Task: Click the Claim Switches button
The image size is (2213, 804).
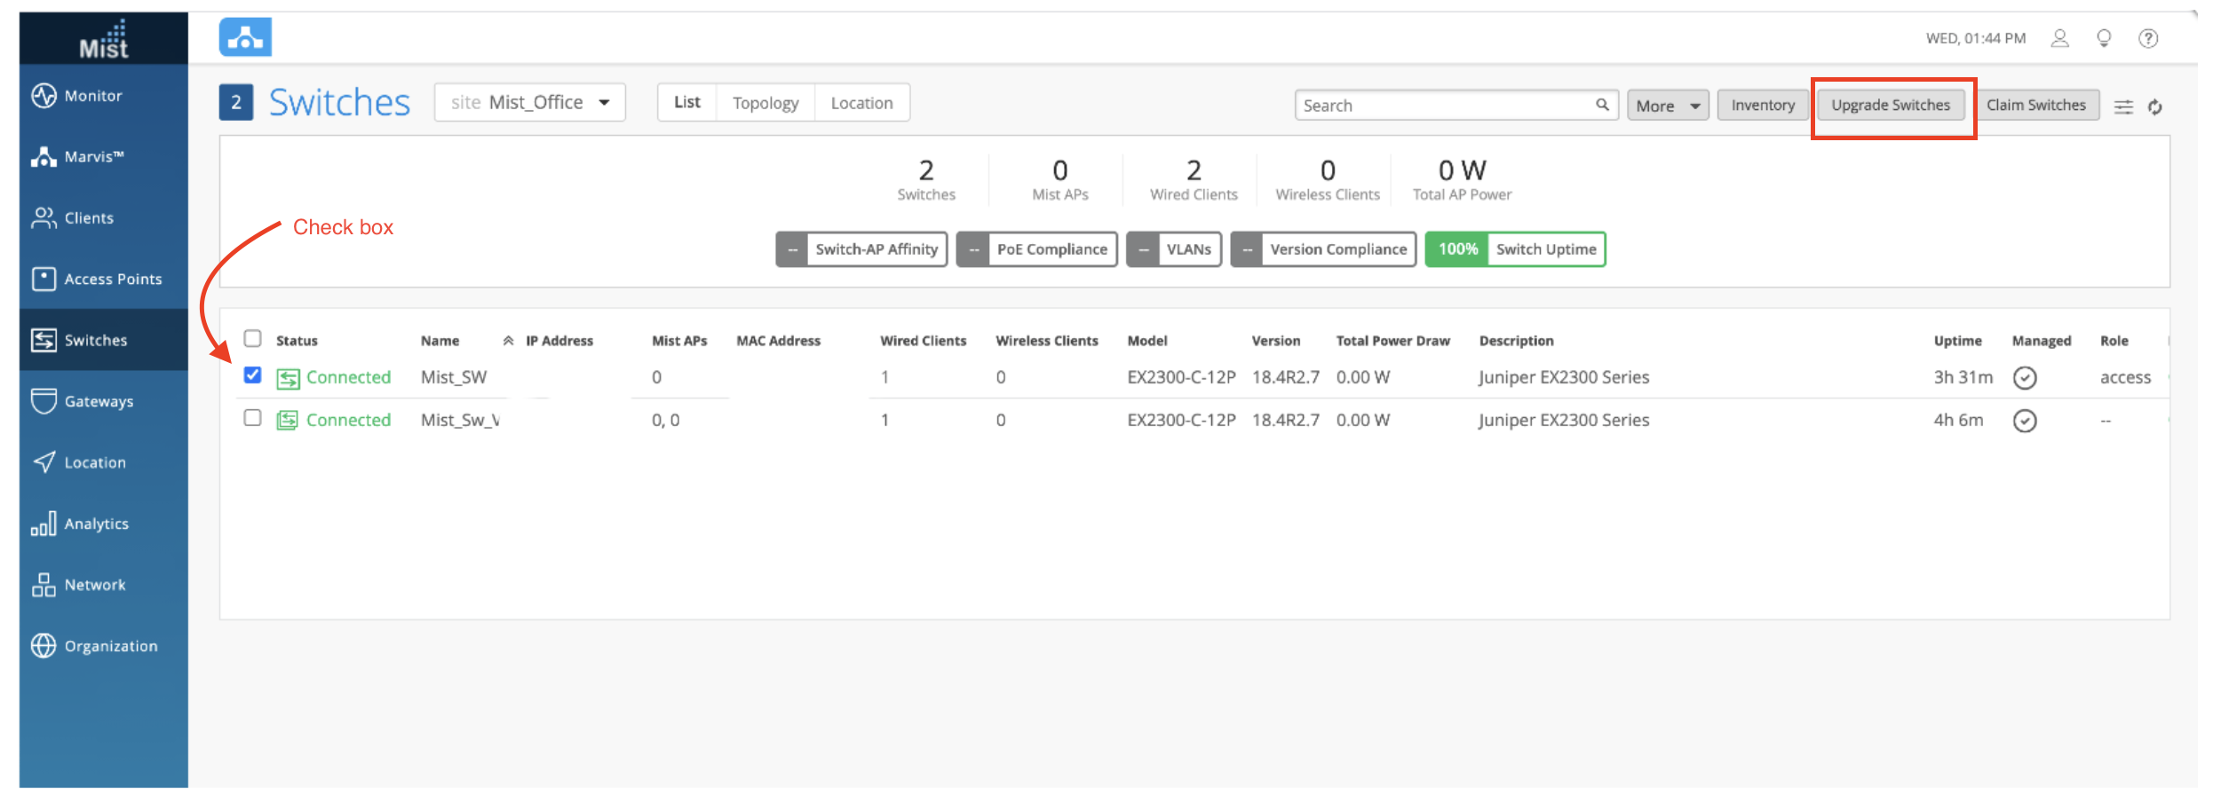Action: [2036, 105]
